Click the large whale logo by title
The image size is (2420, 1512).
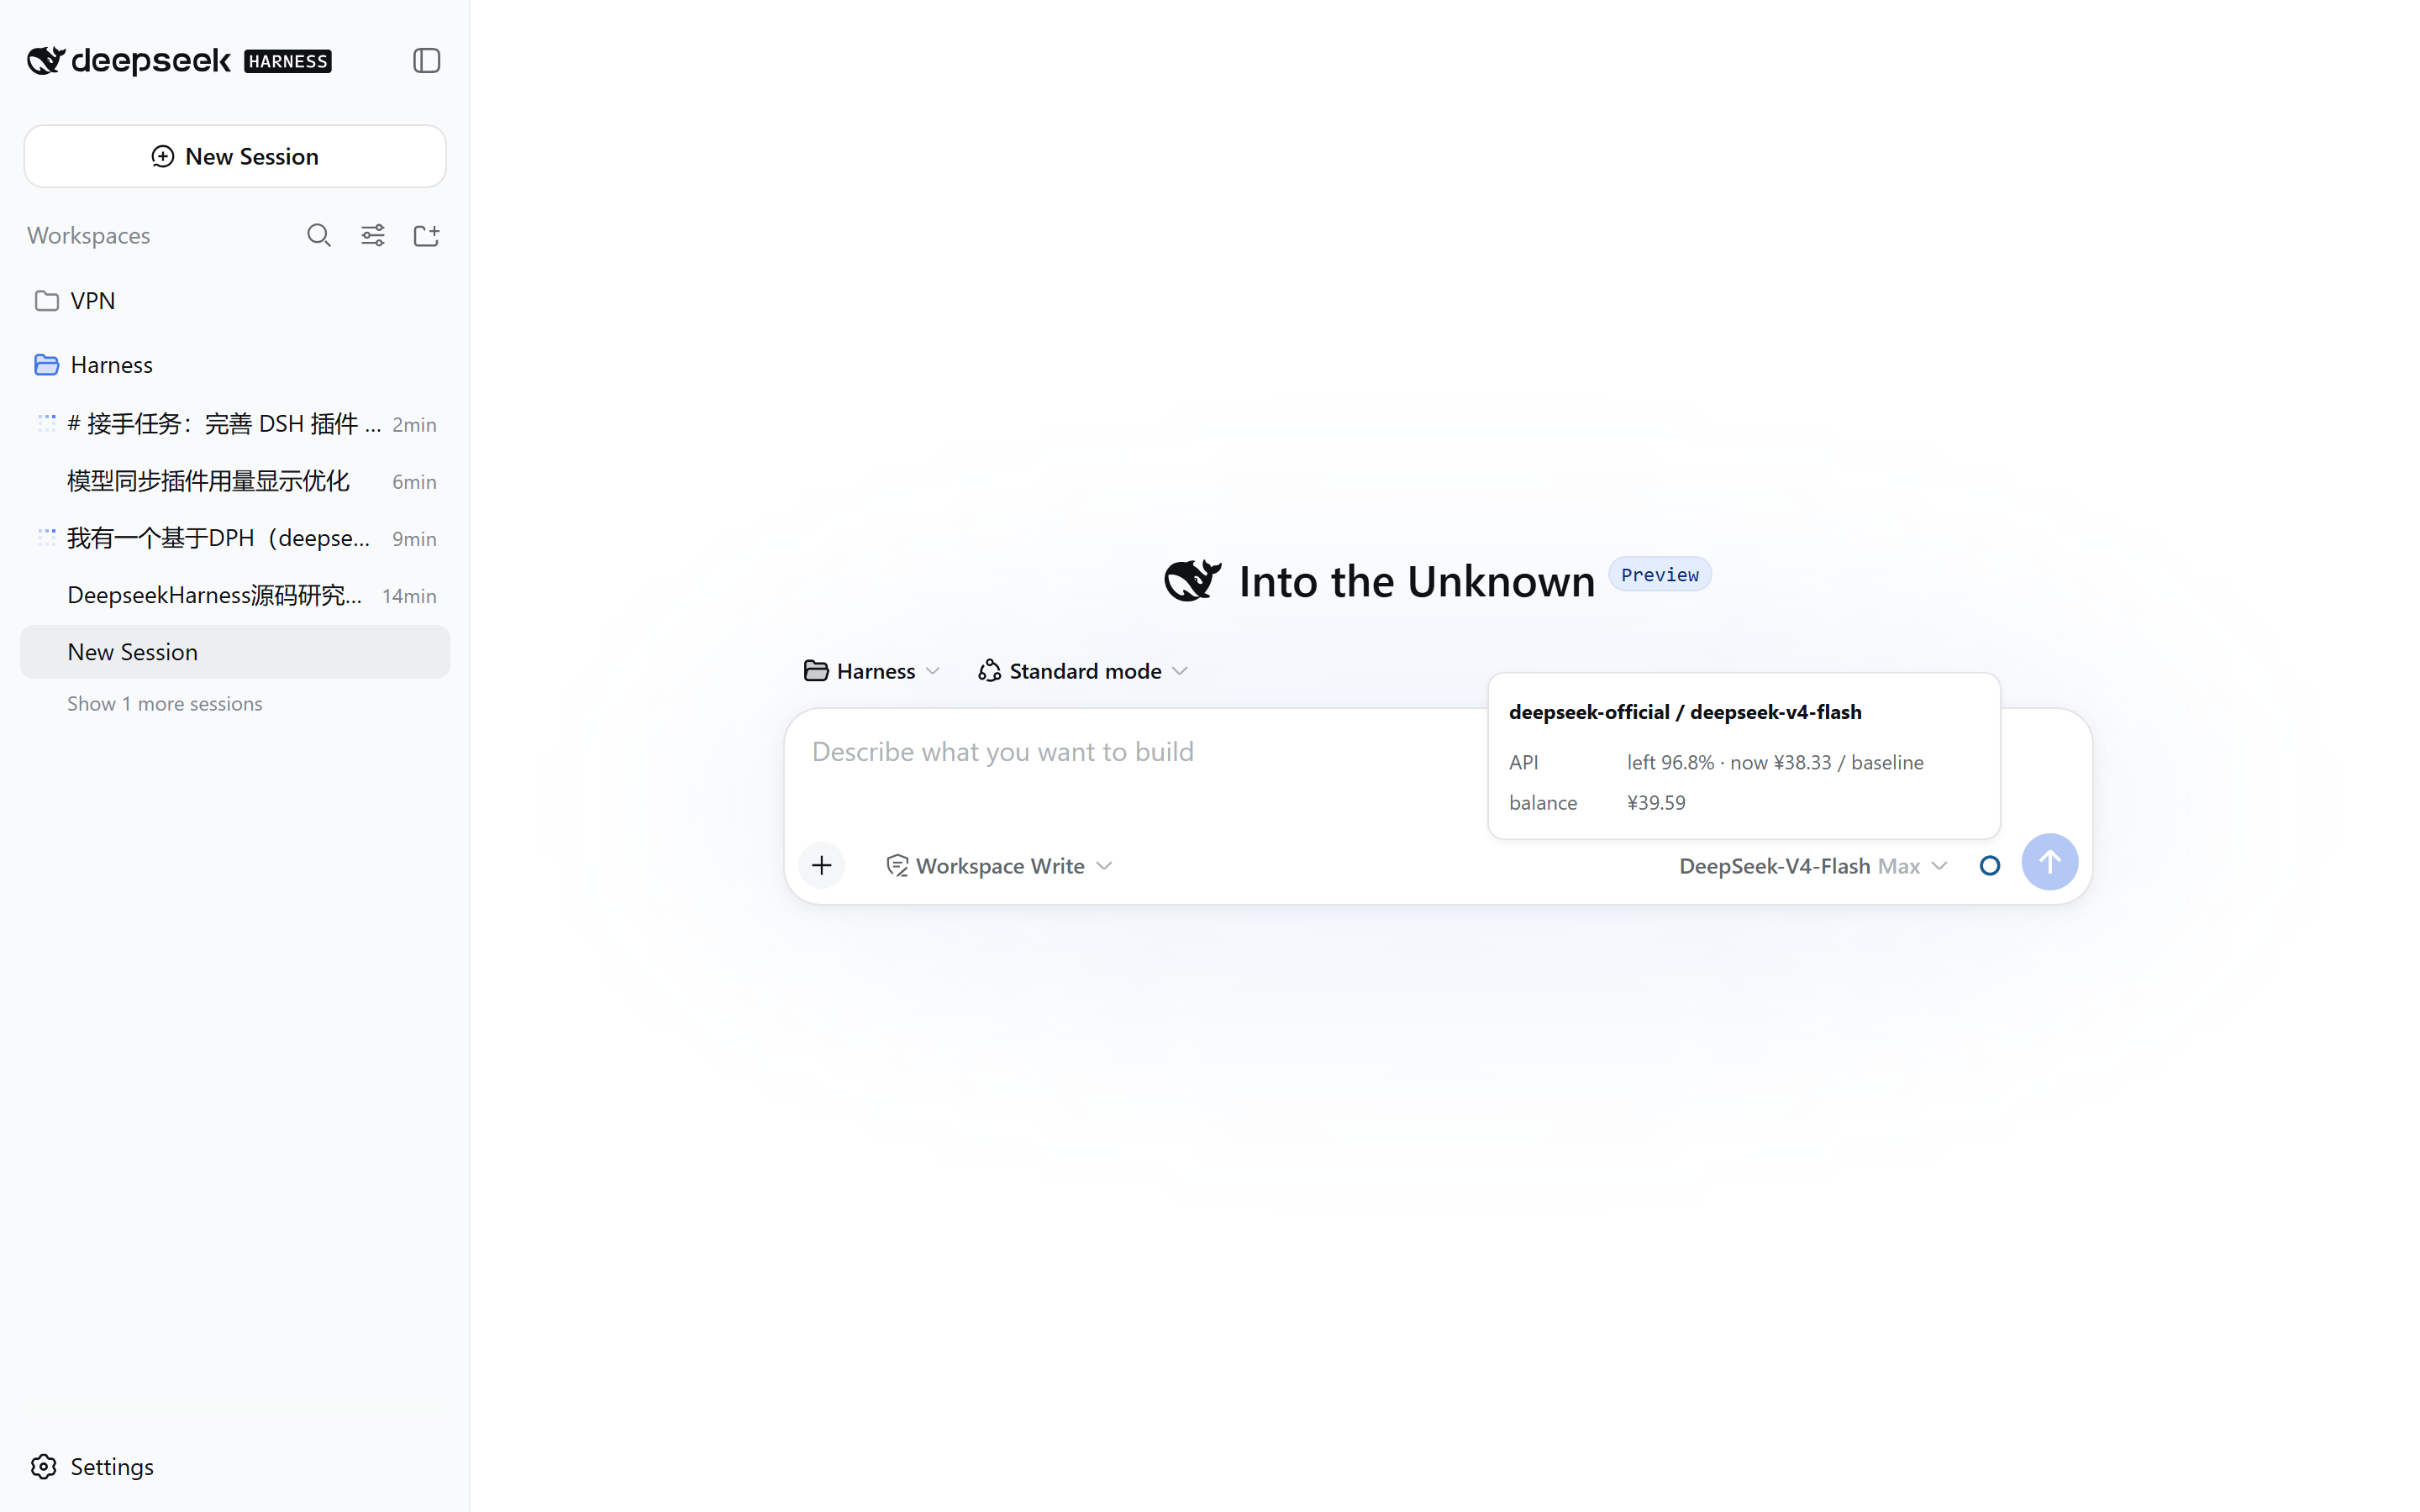(x=1192, y=581)
